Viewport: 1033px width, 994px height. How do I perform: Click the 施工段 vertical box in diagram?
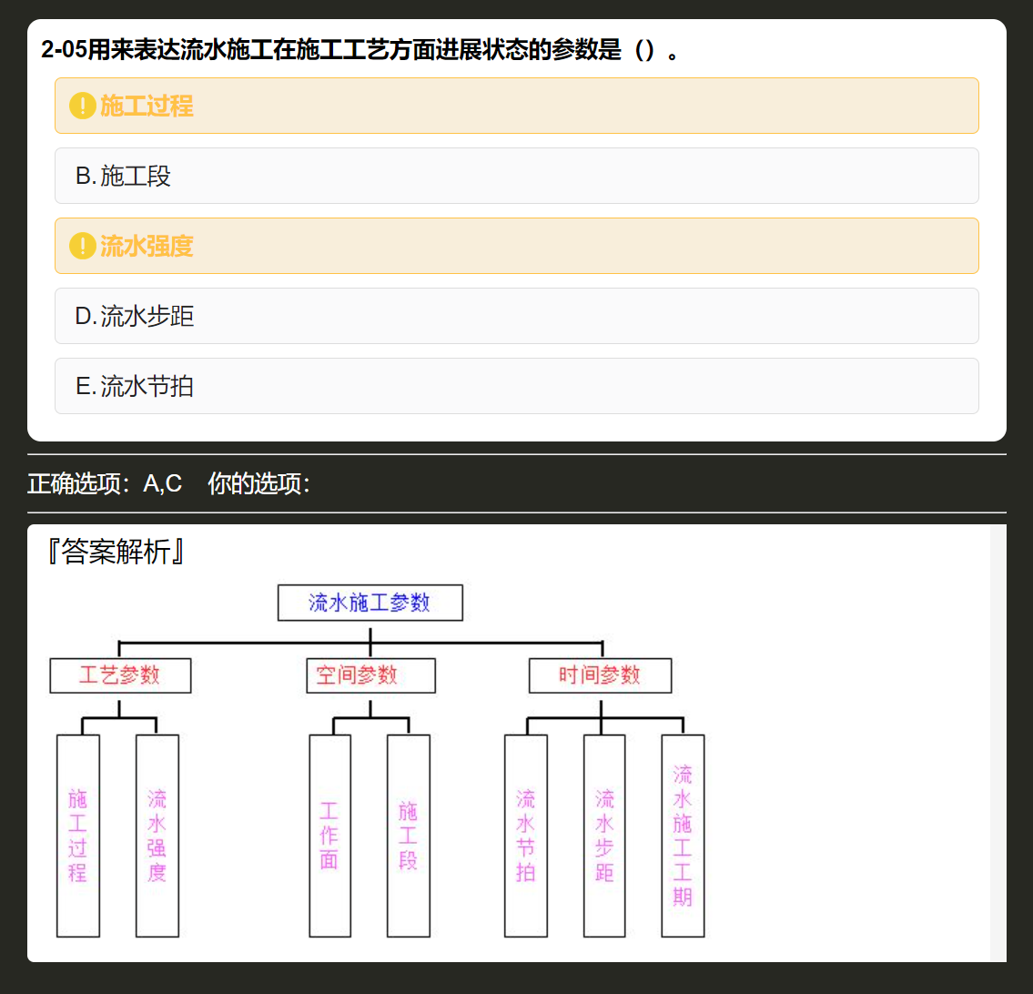(x=409, y=836)
